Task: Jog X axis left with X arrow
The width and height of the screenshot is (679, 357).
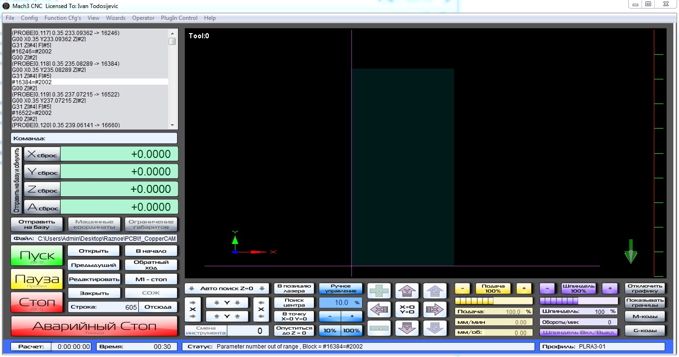Action: (379, 309)
